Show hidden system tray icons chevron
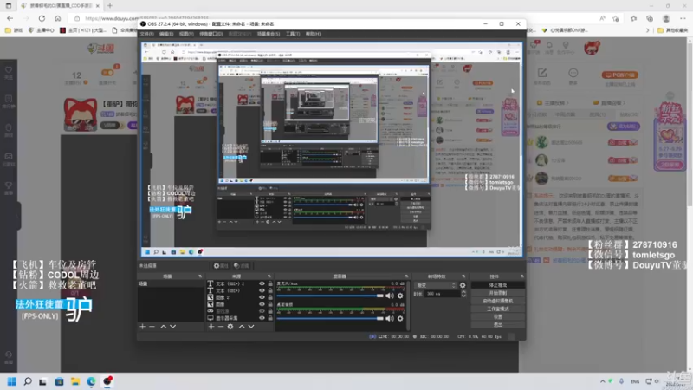693x390 pixels. pos(602,381)
